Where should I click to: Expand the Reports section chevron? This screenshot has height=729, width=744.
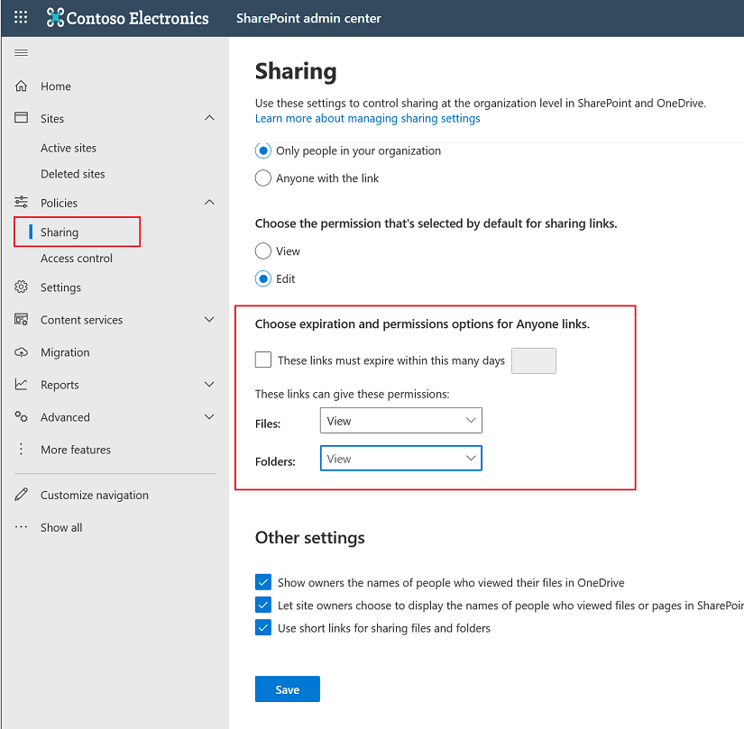[209, 384]
